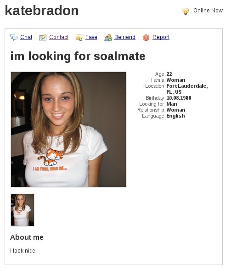The width and height of the screenshot is (231, 271).
Task: Click the About me heading
Action: [27, 237]
